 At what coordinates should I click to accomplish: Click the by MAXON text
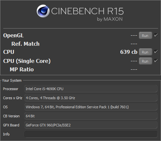(110, 19)
